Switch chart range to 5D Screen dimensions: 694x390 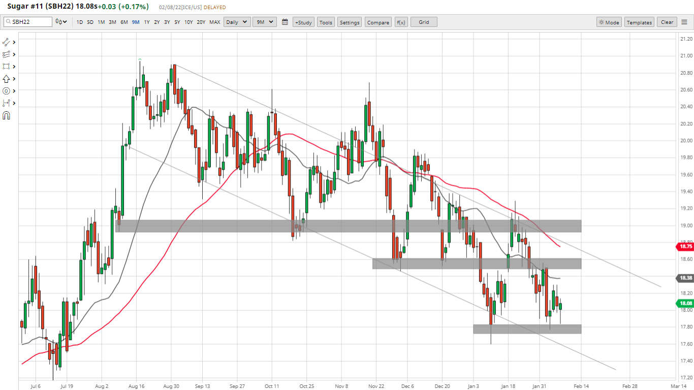(90, 22)
